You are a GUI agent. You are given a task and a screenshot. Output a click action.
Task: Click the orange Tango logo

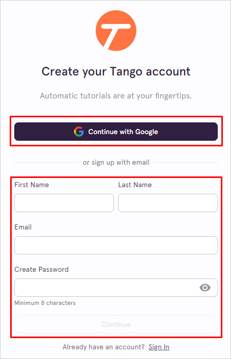[116, 31]
